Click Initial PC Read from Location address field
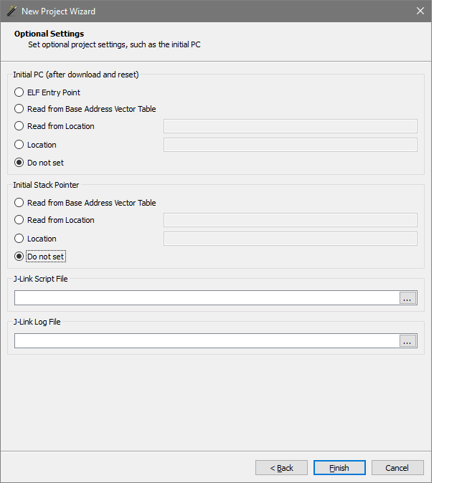The image size is (462, 483). (291, 127)
